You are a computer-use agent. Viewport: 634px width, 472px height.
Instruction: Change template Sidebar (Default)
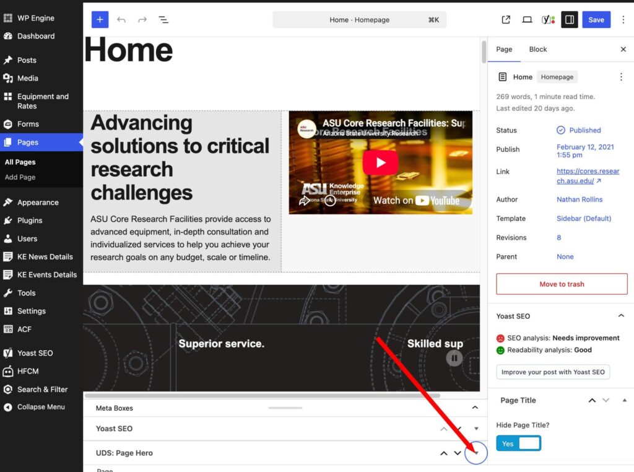[x=584, y=219]
